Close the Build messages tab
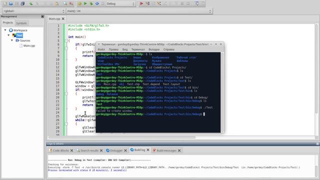 179,150
